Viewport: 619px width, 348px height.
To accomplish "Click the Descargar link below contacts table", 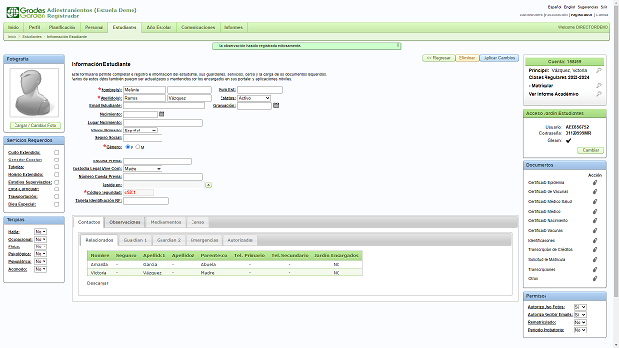I will coord(98,283).
